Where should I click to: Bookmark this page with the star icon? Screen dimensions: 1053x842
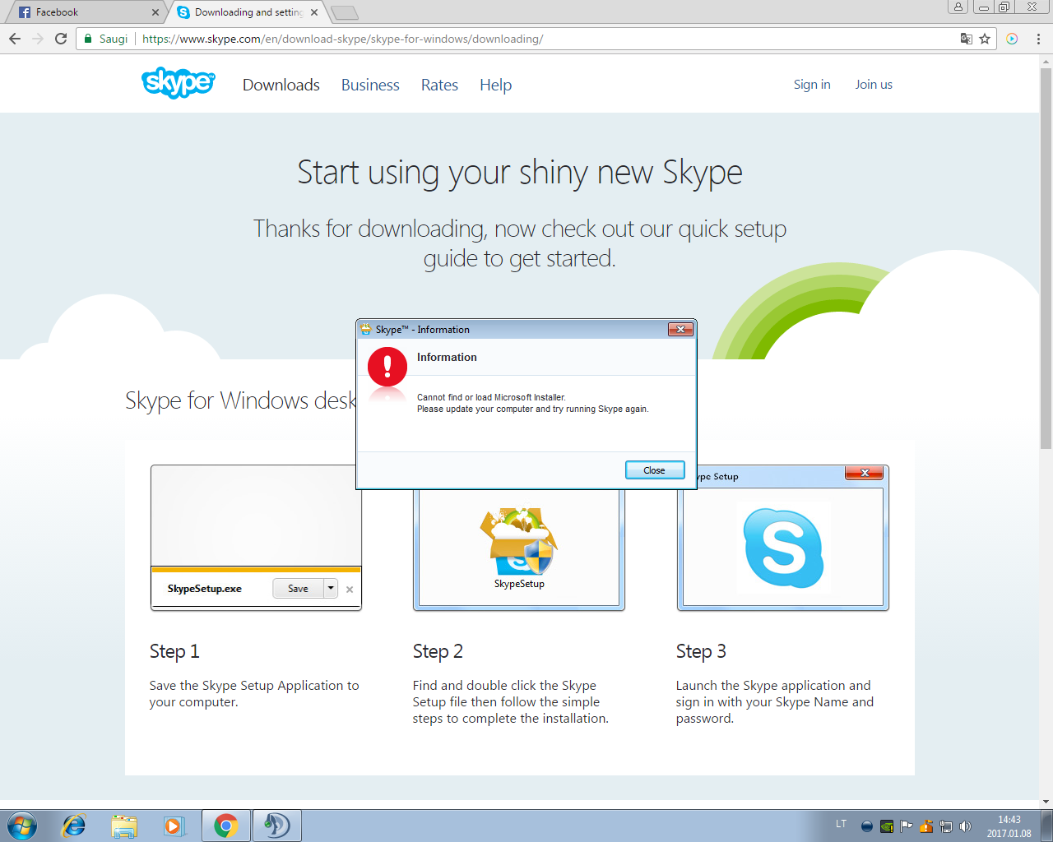[985, 39]
